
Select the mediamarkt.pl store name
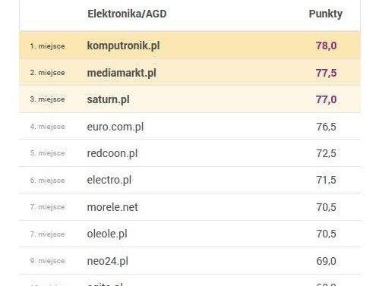point(122,73)
